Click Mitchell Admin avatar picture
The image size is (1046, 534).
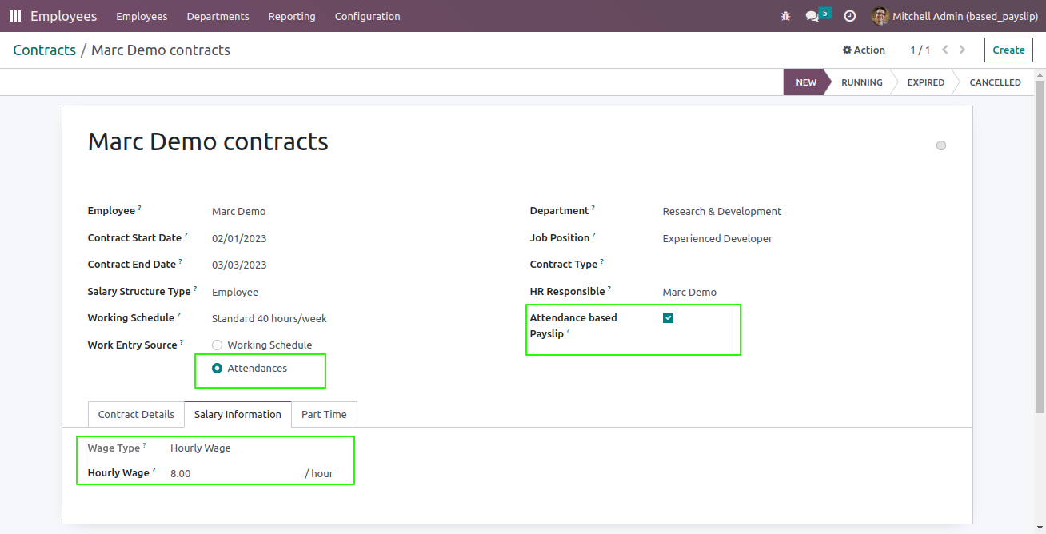click(x=880, y=16)
